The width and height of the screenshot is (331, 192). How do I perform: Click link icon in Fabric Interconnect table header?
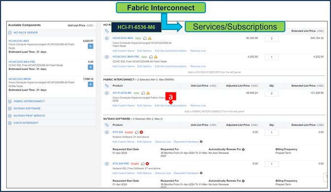[107, 86]
